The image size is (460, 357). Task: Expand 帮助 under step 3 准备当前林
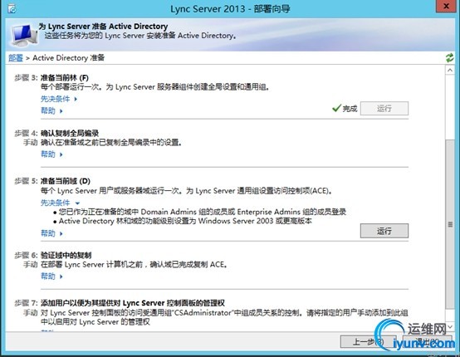51,110
